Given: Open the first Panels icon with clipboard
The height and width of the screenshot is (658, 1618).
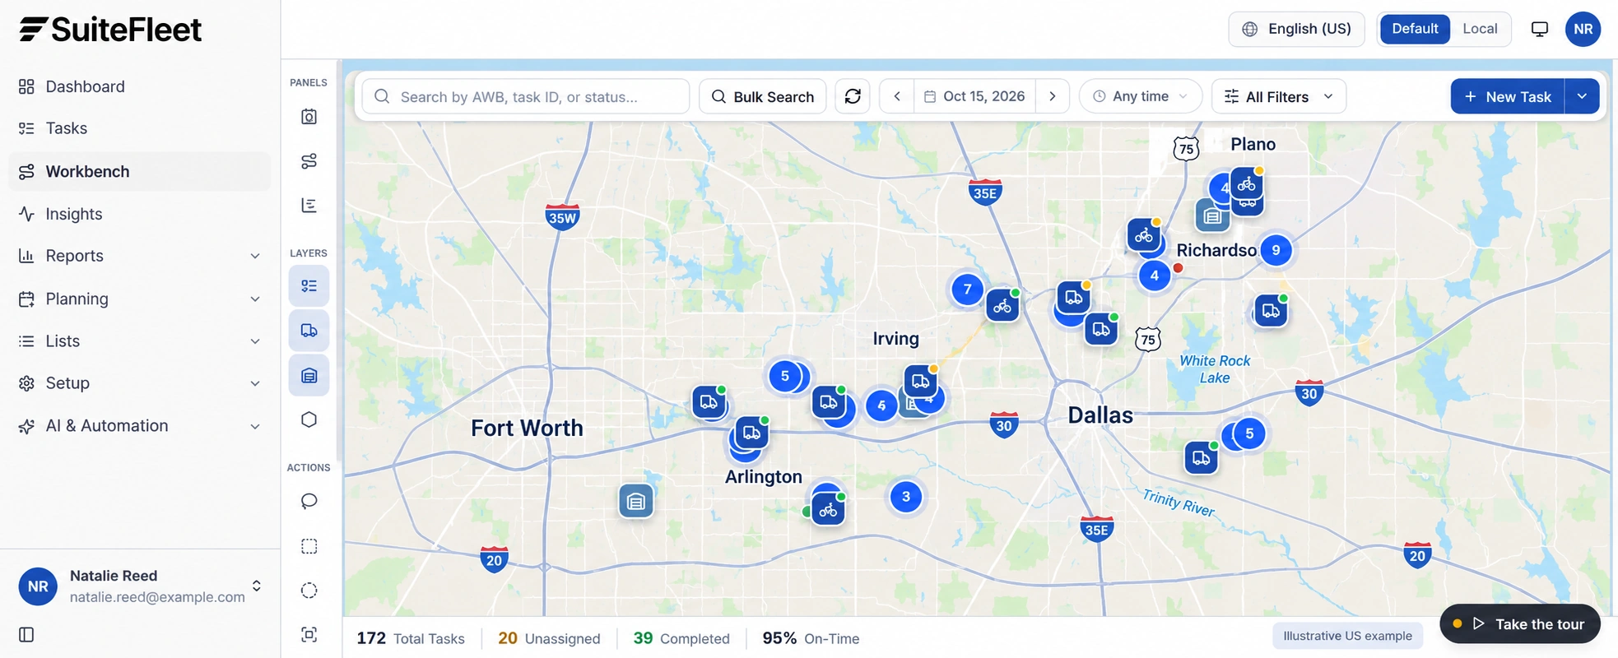Looking at the screenshot, I should pyautogui.click(x=309, y=117).
